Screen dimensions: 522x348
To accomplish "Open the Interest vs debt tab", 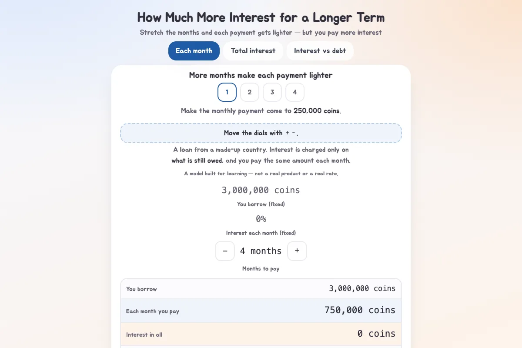I will 320,51.
